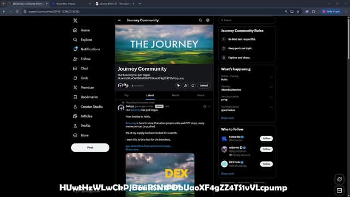
Task: Click the pinned post author avatar
Action: pos(121,108)
